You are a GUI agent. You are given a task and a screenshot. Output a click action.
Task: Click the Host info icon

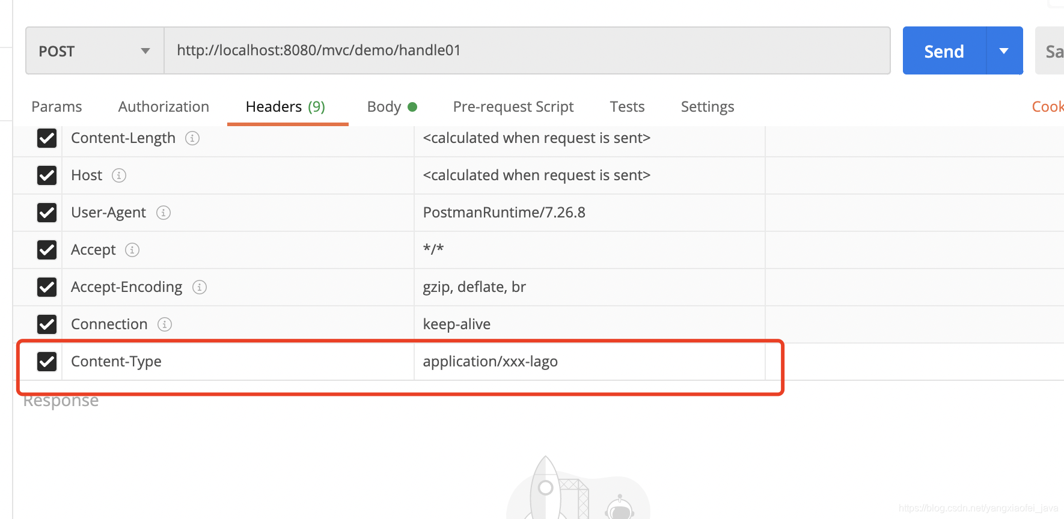(119, 175)
